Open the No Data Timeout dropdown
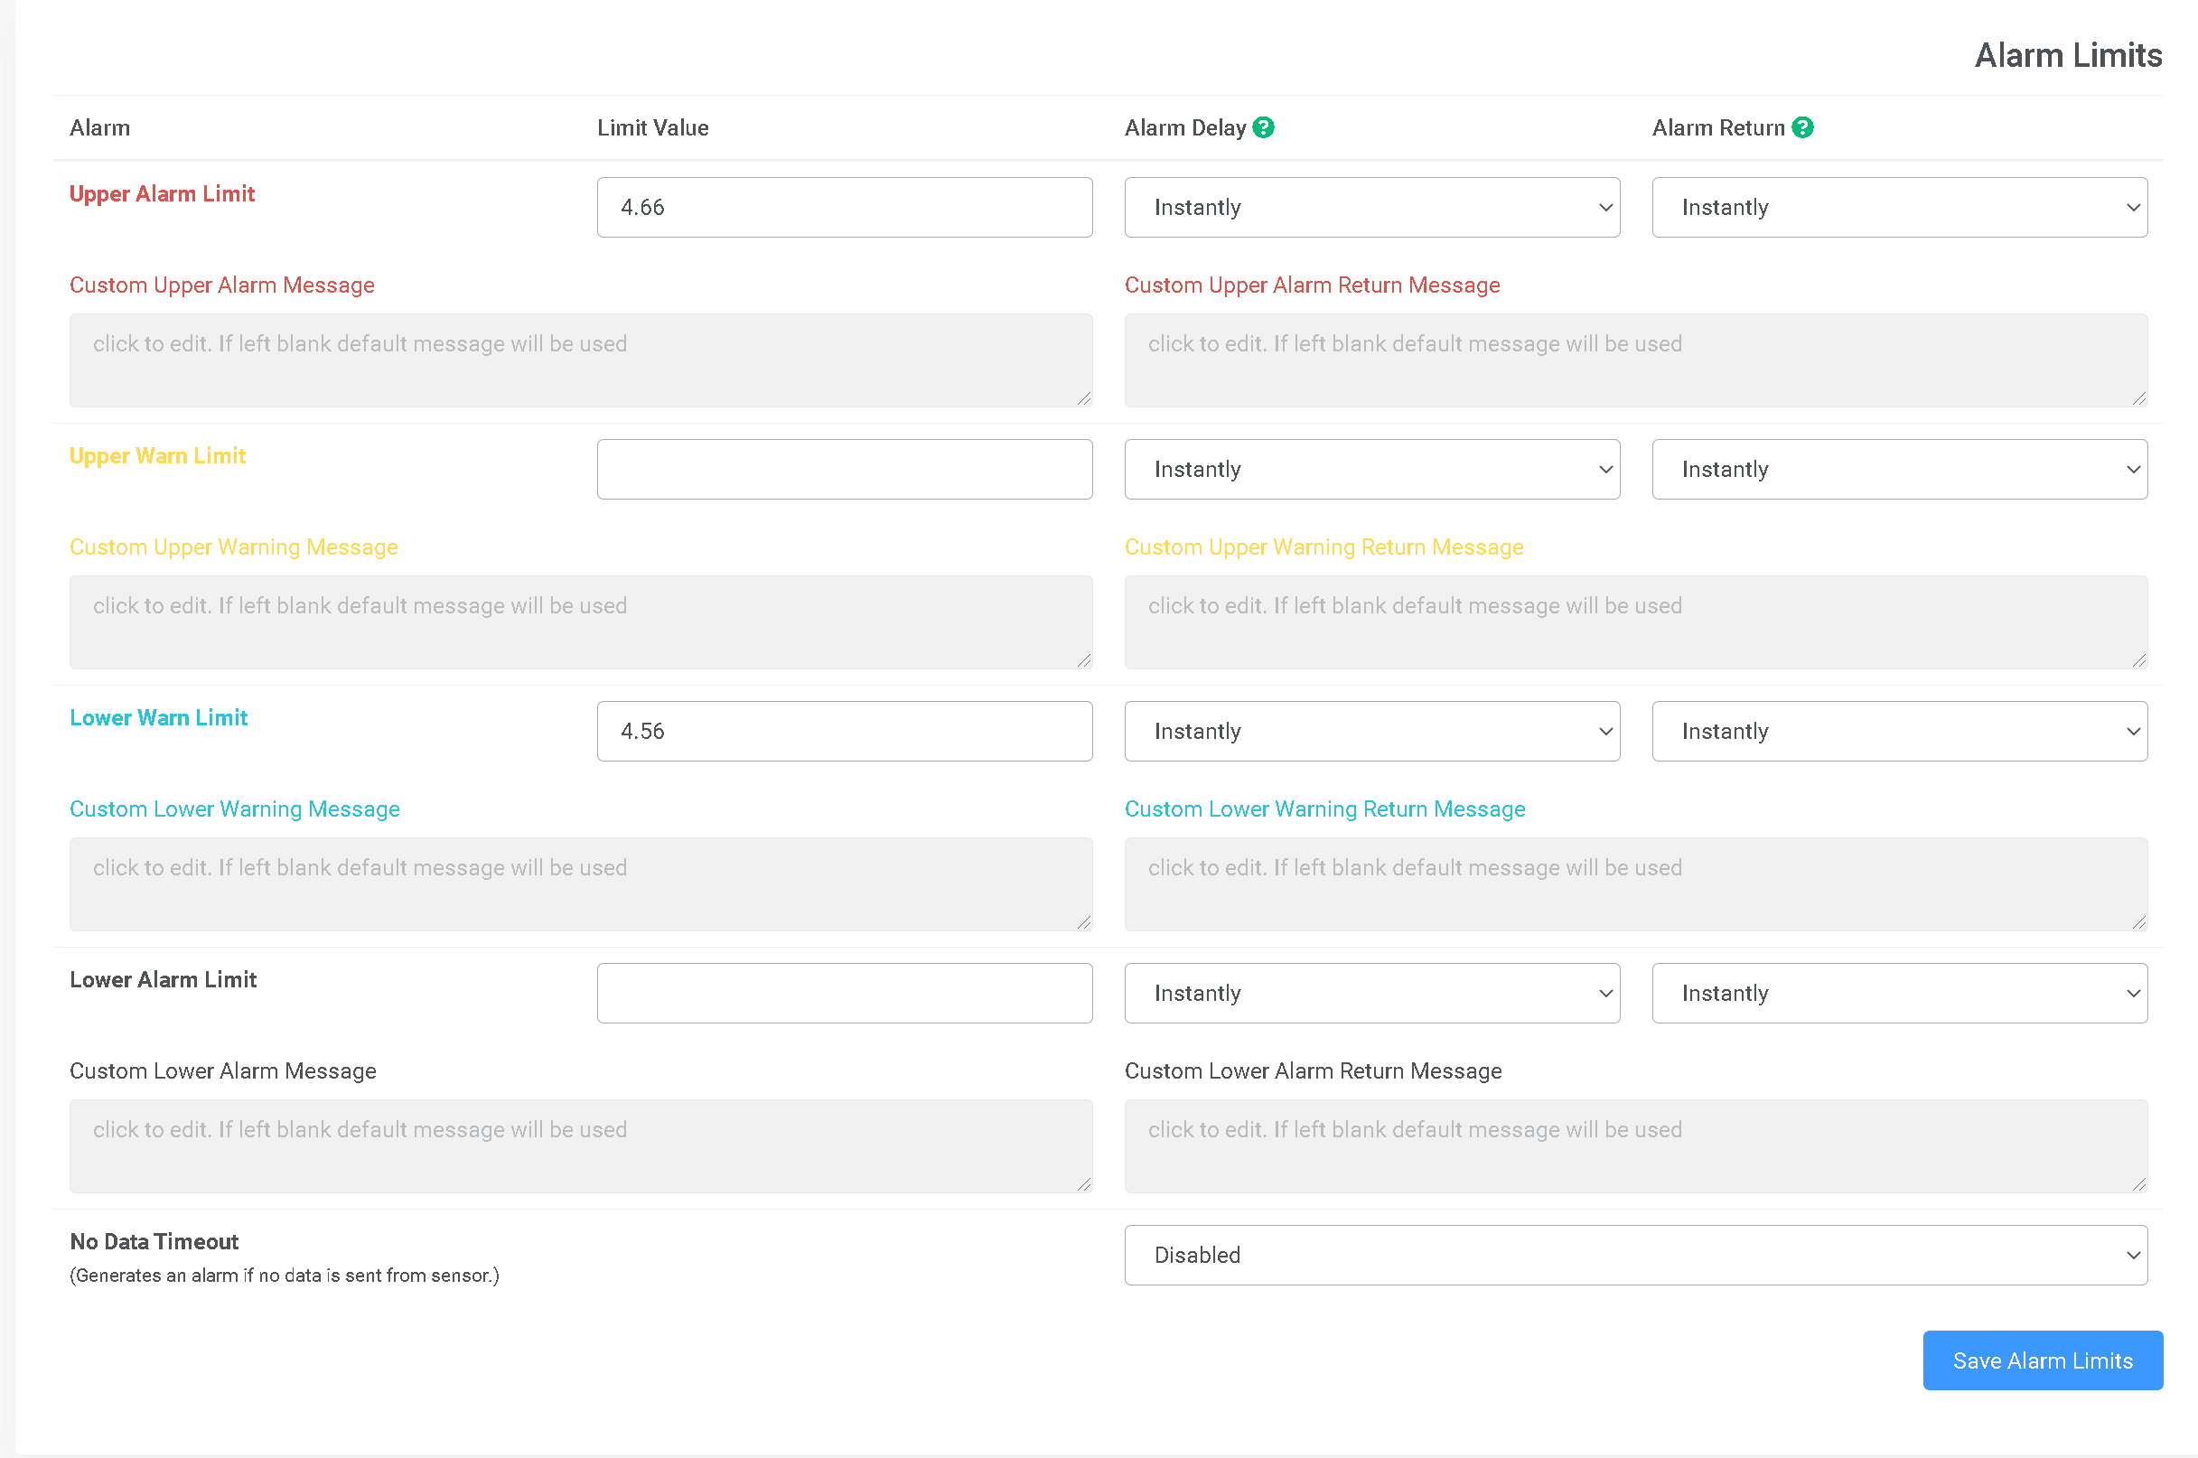 (1634, 1256)
